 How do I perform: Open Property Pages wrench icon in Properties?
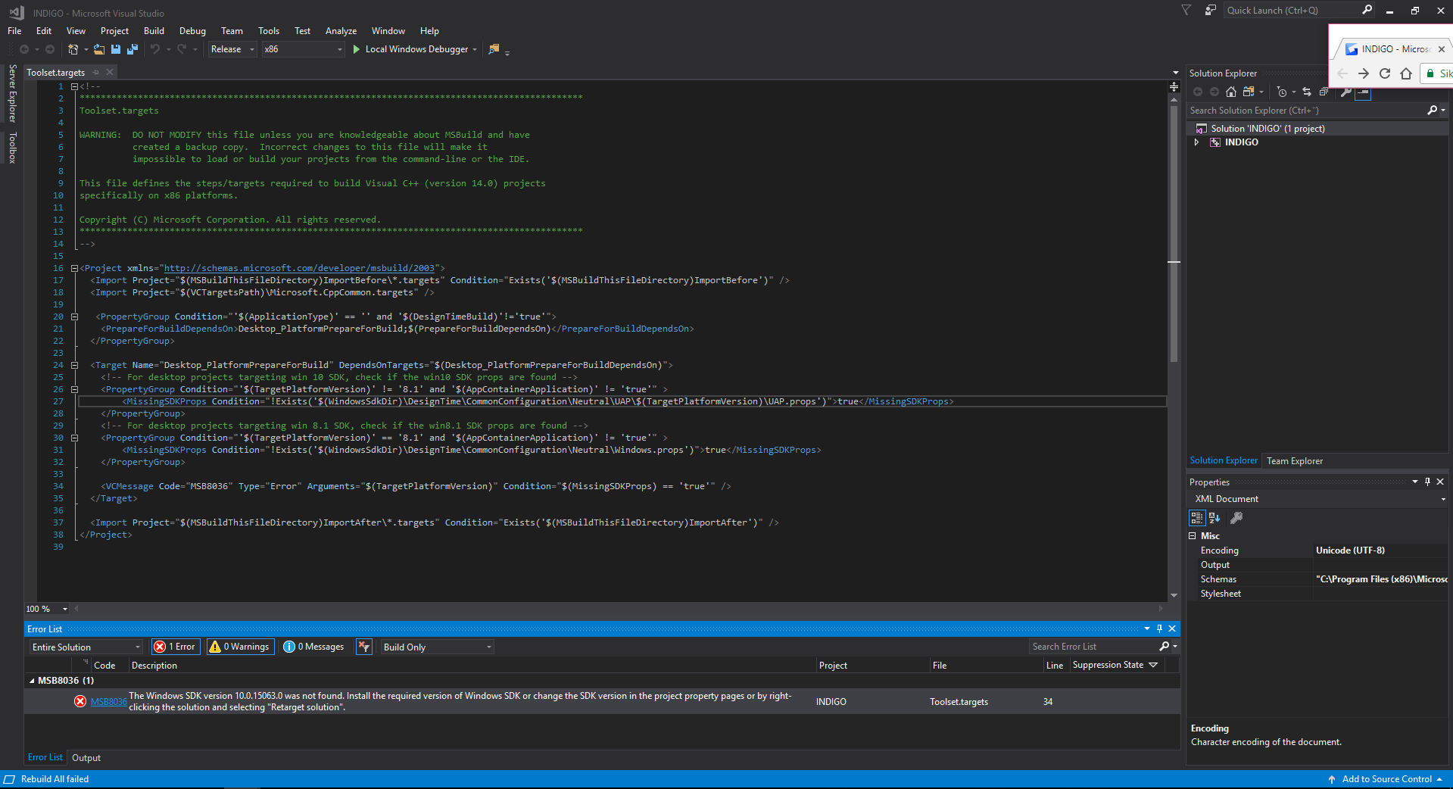click(1236, 518)
